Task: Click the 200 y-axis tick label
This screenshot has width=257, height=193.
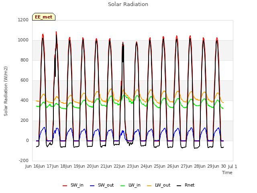Action: (24, 121)
